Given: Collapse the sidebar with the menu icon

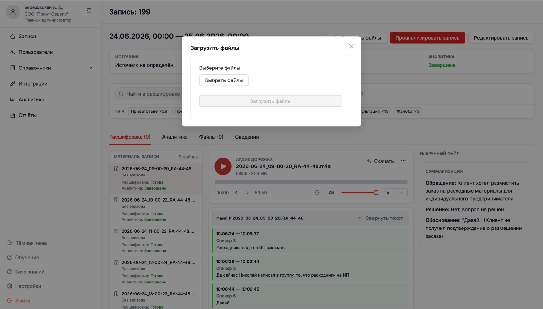Looking at the screenshot, I should coord(89,11).
